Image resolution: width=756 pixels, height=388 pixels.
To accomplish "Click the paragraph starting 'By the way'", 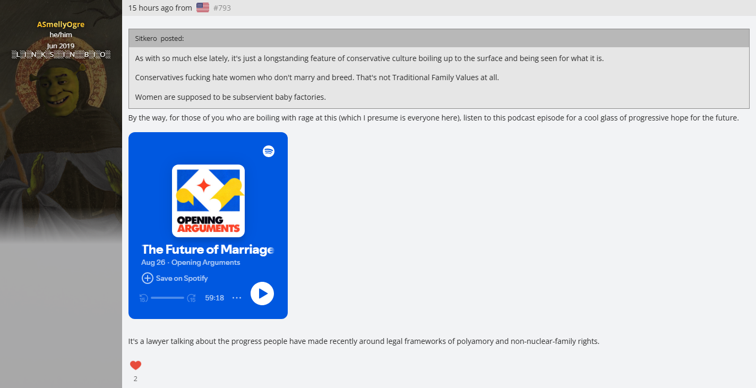I will [433, 118].
